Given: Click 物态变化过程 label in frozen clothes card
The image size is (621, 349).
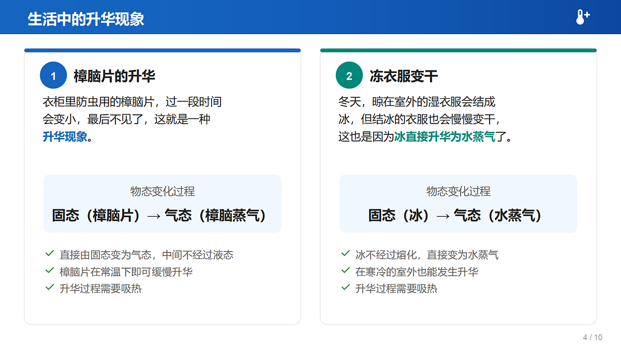Looking at the screenshot, I should [x=459, y=191].
